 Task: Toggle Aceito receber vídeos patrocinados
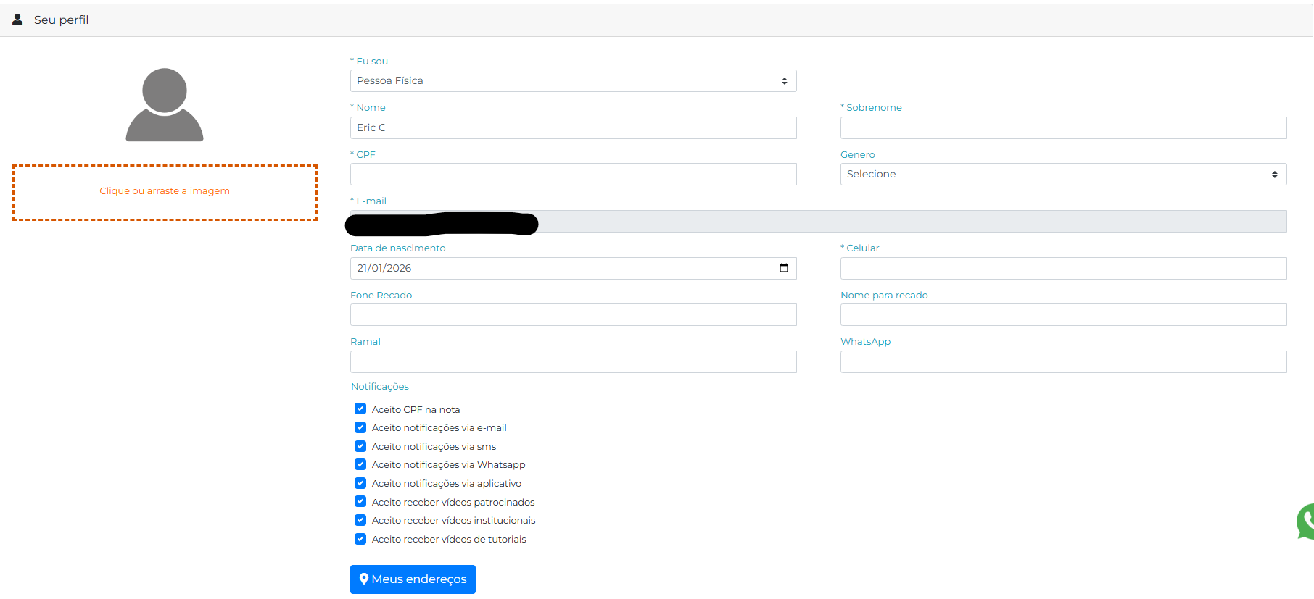coord(360,501)
